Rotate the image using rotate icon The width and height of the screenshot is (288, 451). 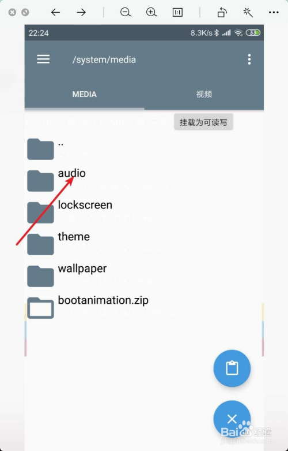point(222,12)
